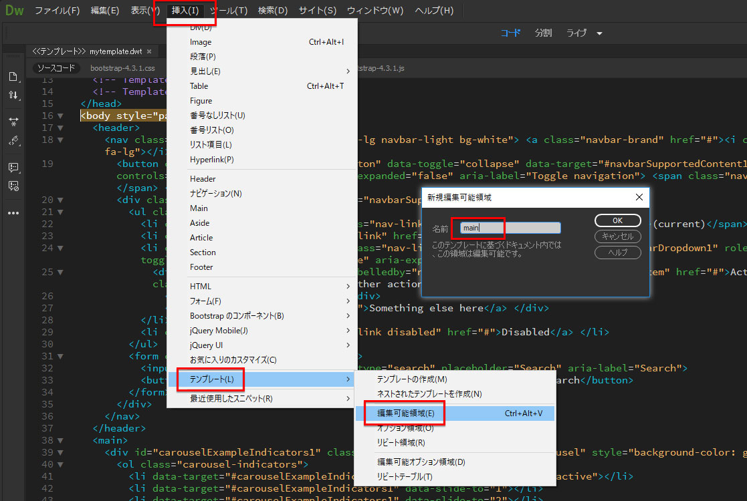Viewport: 747px width, 501px height.
Task: Collapse the body tag code fold arrow
Action: pyautogui.click(x=60, y=116)
